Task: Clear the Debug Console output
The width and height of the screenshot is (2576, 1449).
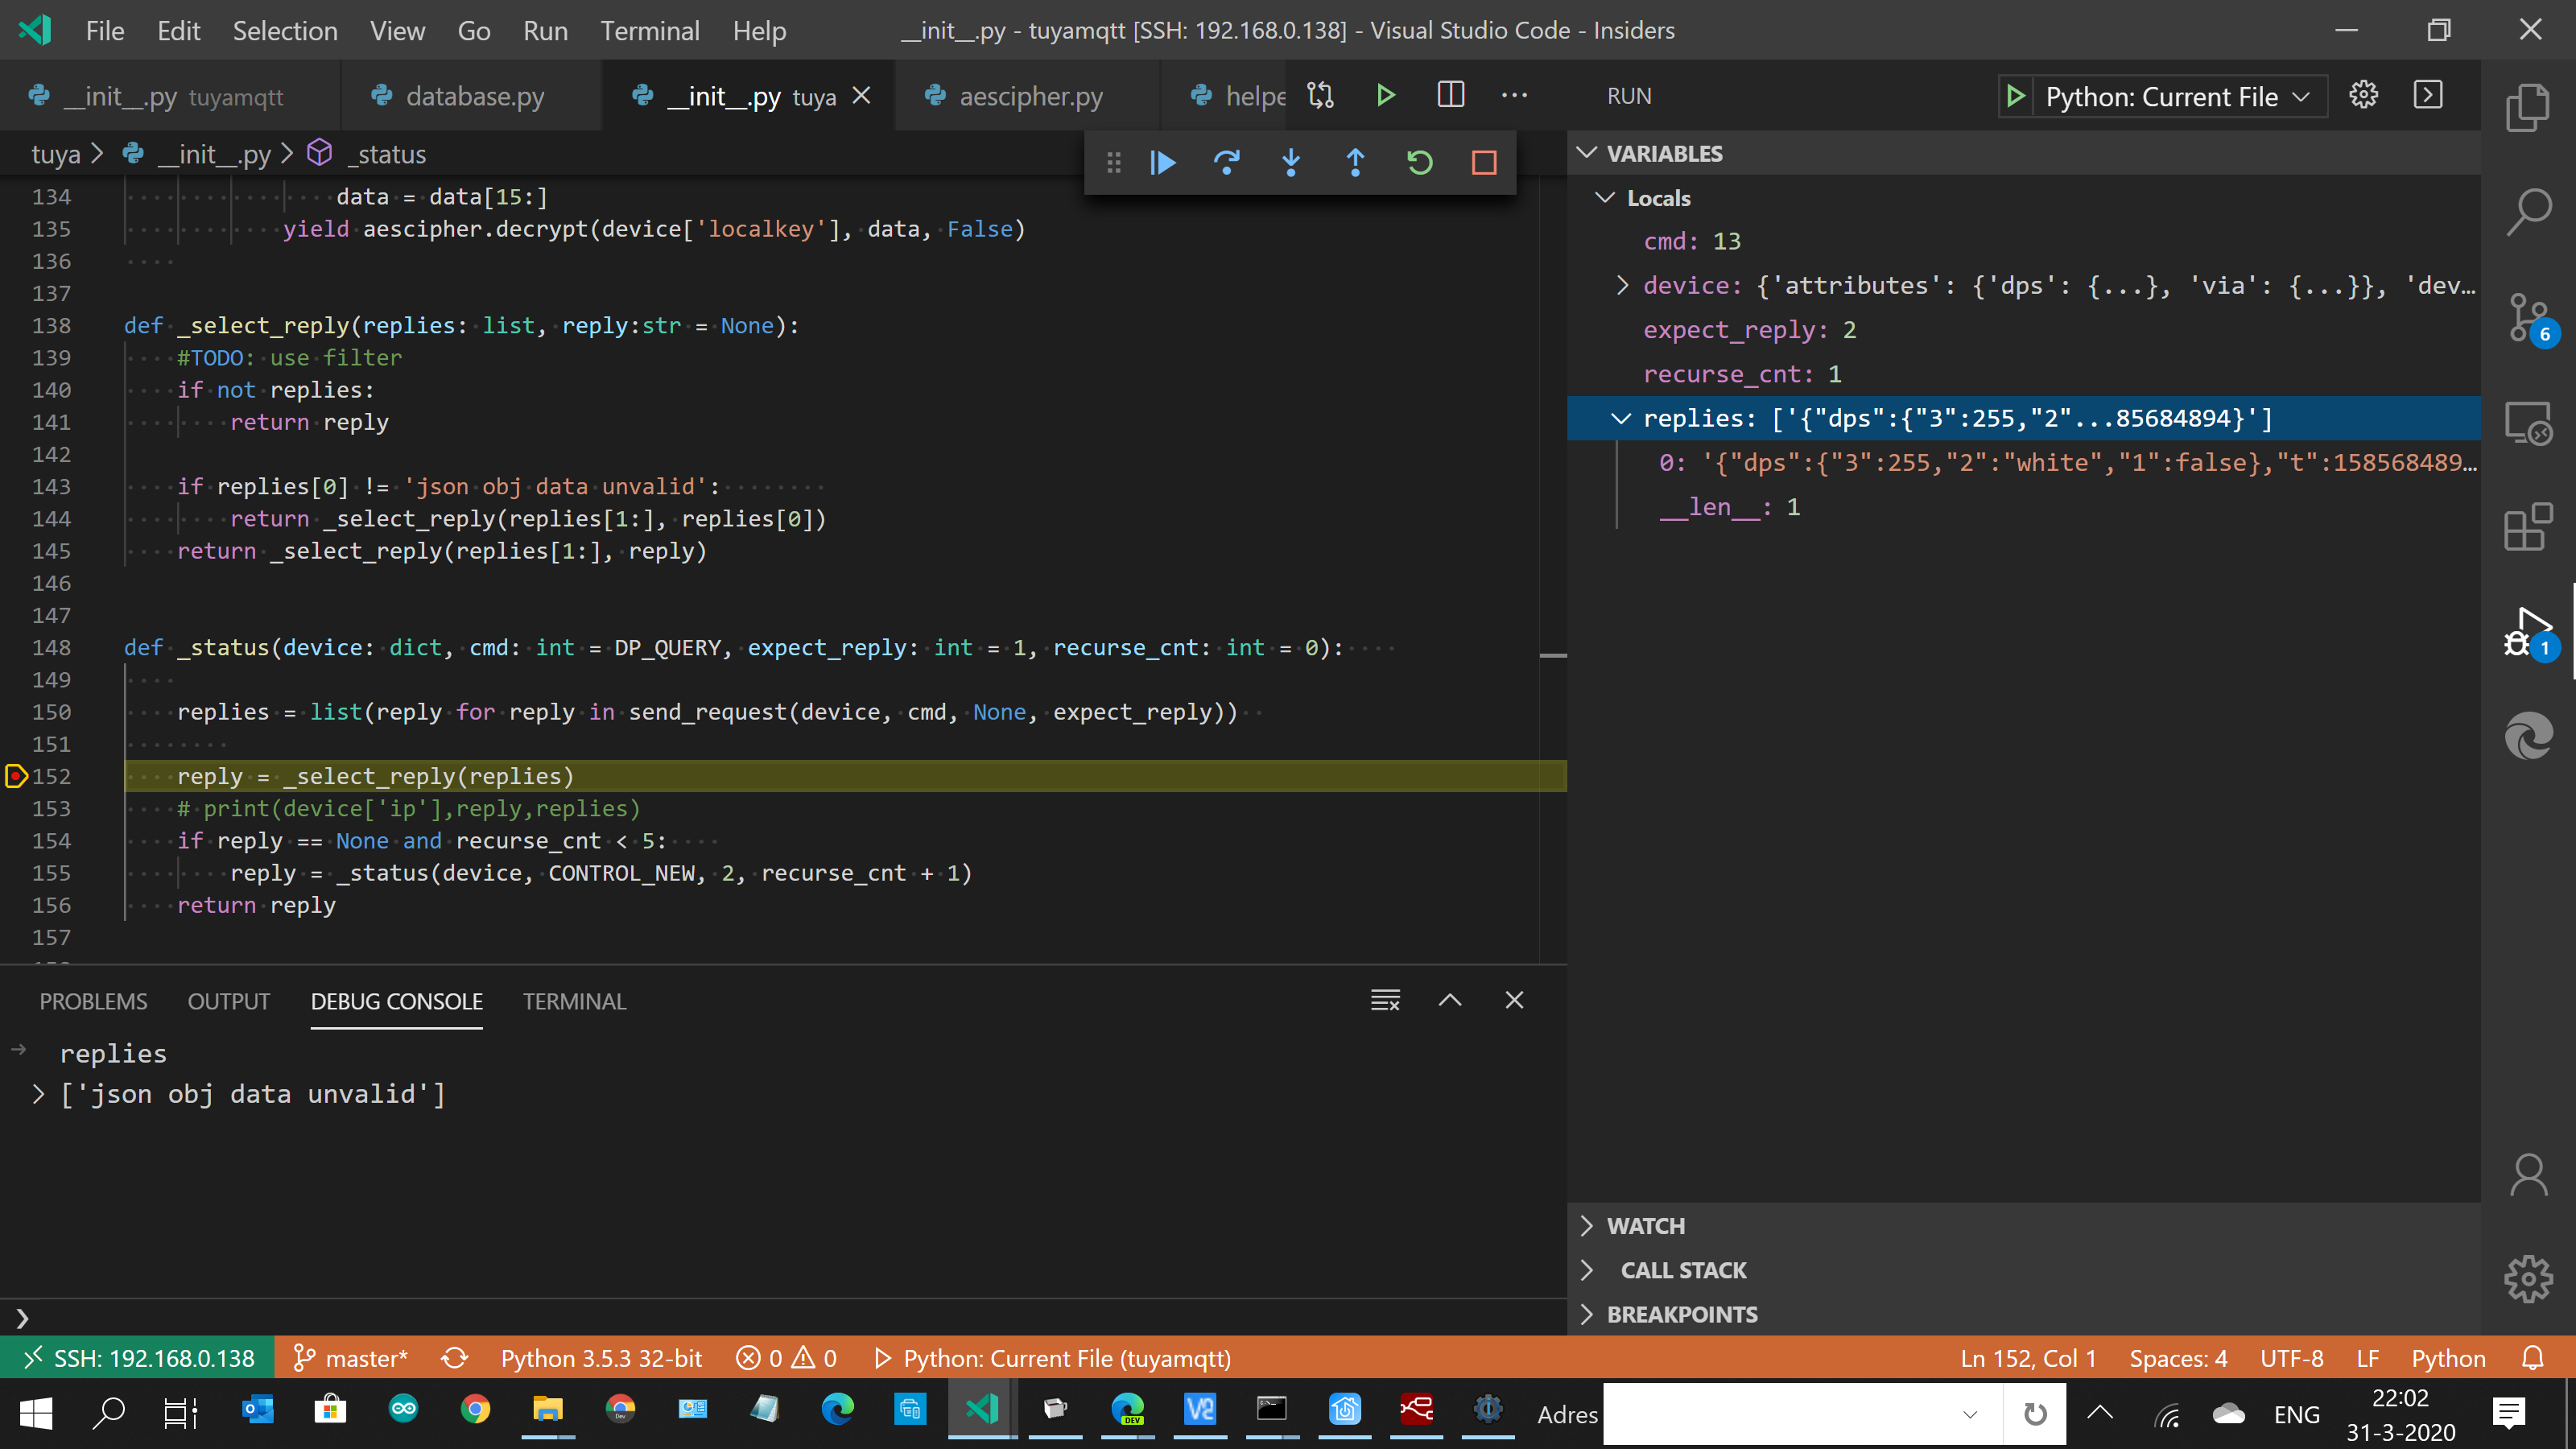Action: 1385,999
